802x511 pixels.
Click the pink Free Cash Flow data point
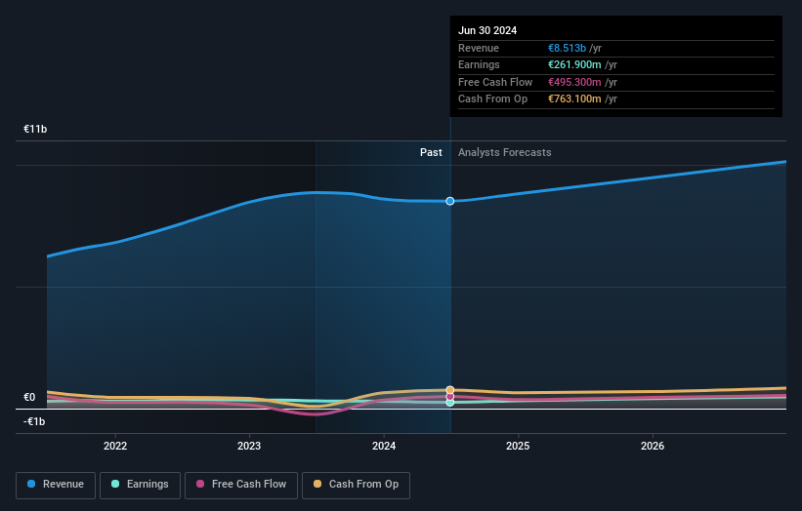click(x=450, y=397)
